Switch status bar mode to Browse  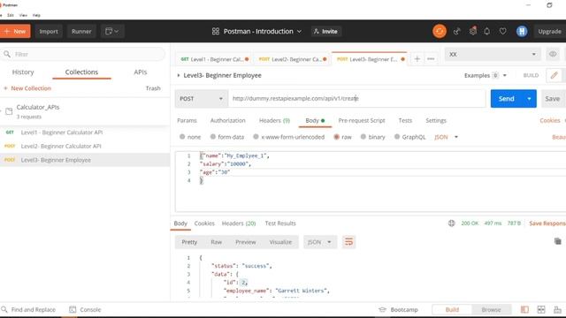pos(491,309)
